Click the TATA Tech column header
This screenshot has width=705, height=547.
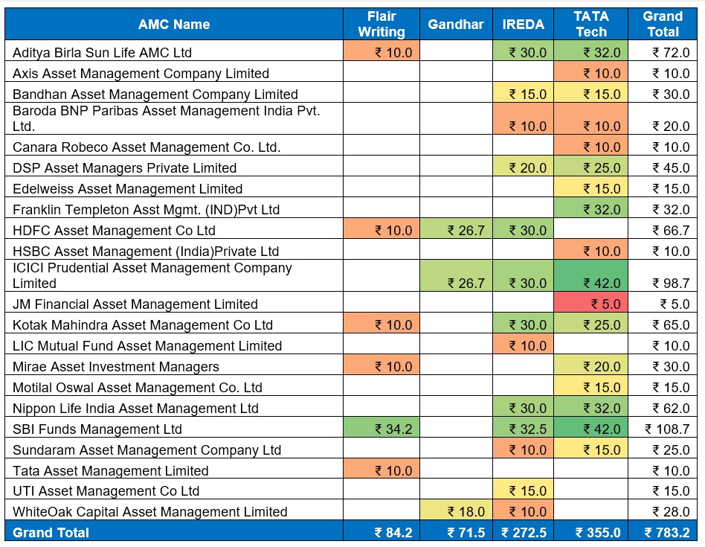[590, 25]
